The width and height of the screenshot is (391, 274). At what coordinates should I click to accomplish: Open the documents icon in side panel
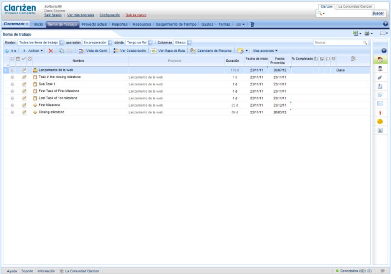tap(380, 86)
